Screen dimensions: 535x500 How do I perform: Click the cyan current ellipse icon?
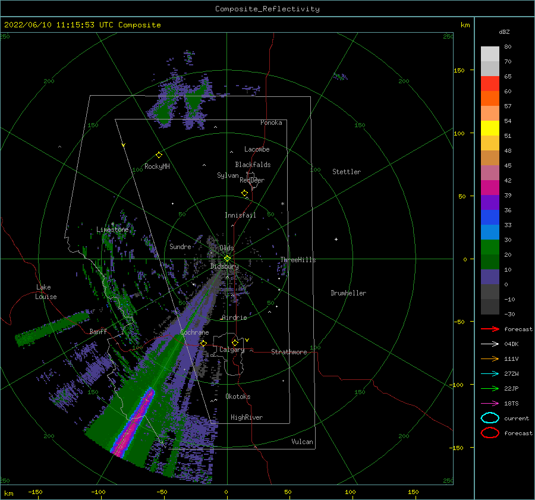pos(490,418)
